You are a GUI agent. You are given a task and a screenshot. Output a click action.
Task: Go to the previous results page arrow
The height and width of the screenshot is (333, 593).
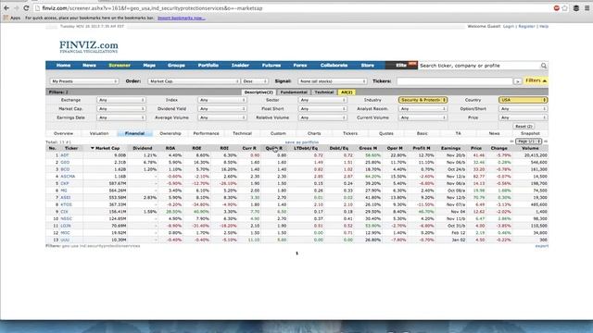[511, 142]
